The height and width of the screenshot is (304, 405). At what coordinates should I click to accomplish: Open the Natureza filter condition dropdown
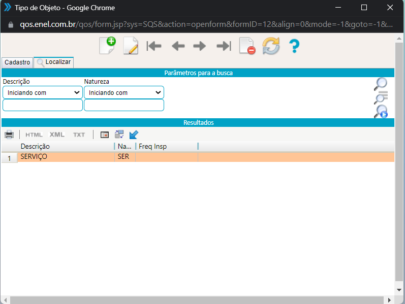coord(124,92)
